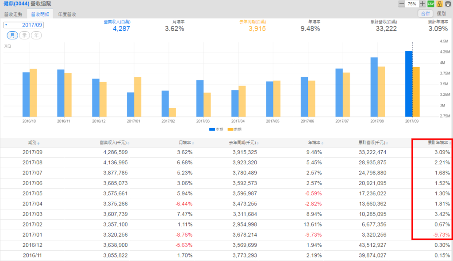The width and height of the screenshot is (453, 261).
Task: Zoom in with the plus icon
Action: coord(422,4)
